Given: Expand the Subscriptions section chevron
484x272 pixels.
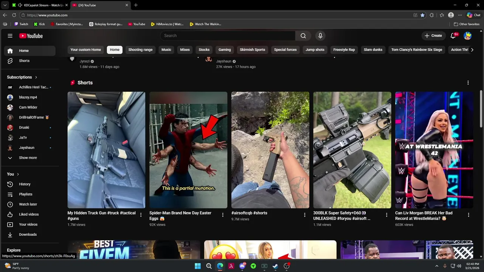Looking at the screenshot, I should 36,77.
